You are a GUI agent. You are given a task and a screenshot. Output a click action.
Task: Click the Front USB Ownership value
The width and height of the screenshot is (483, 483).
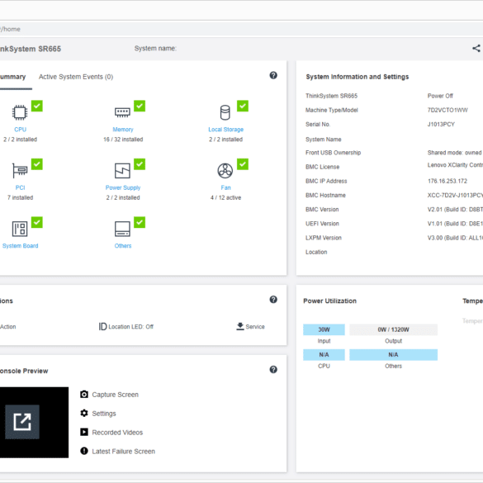[455, 153]
